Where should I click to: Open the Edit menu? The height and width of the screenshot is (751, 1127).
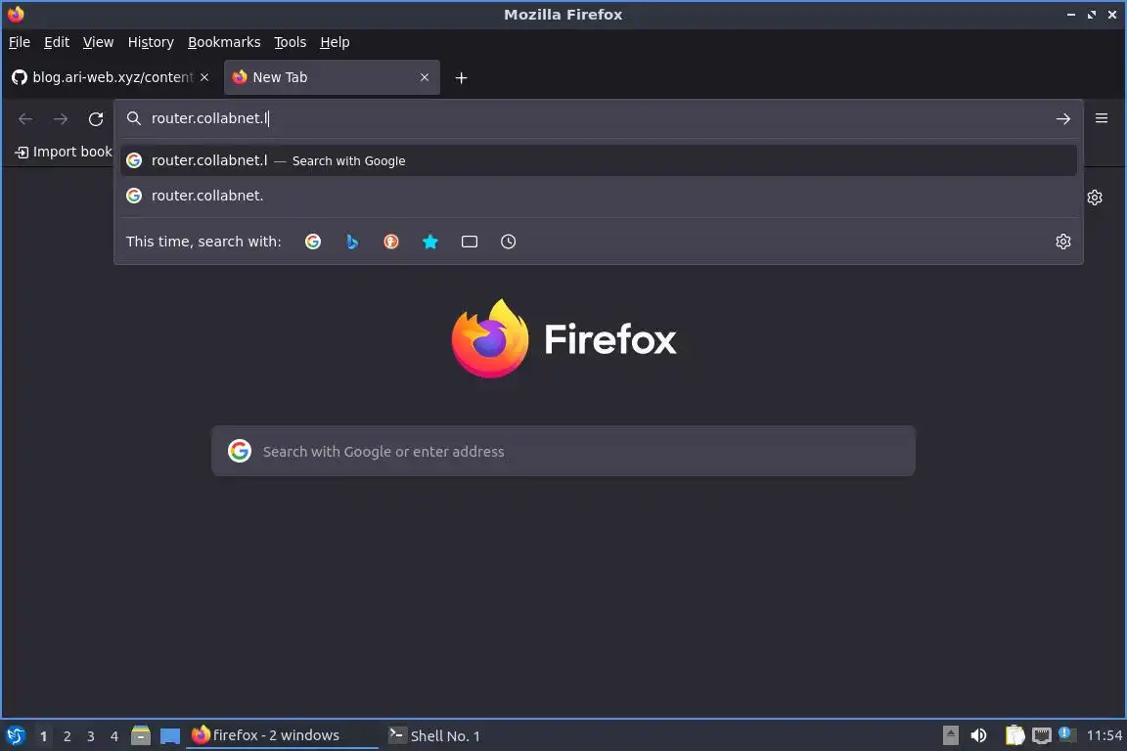click(57, 42)
